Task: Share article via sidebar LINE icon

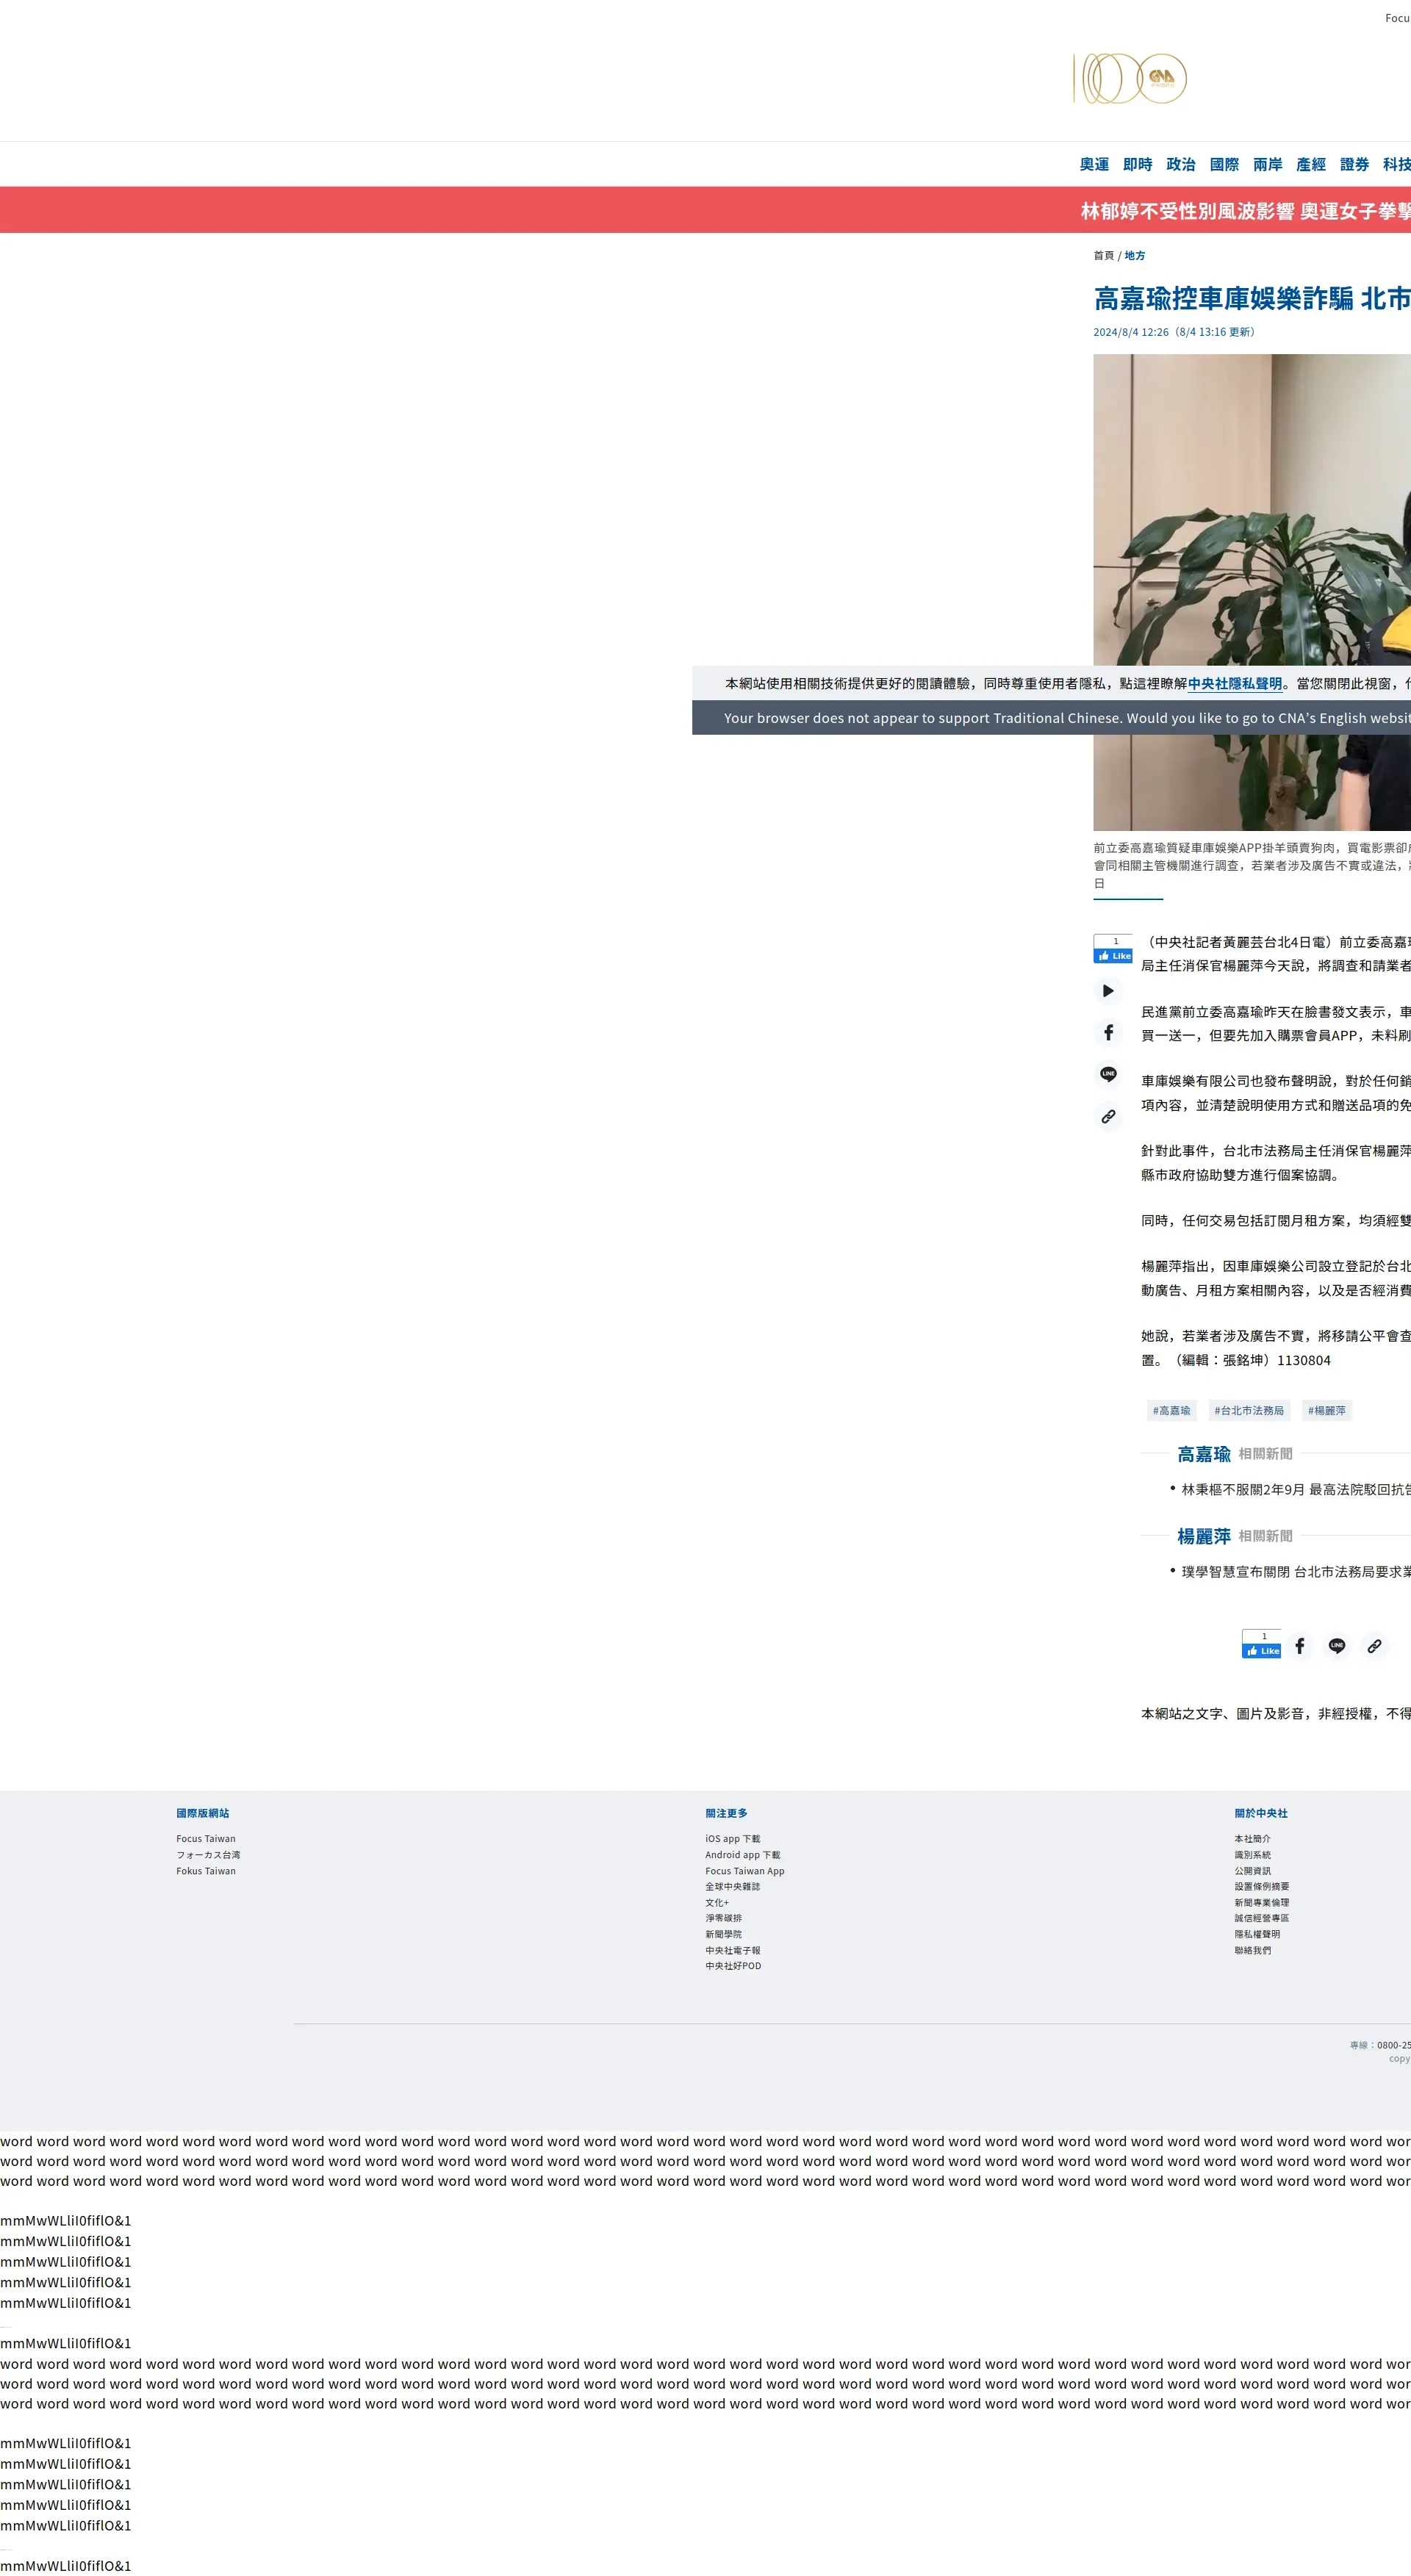Action: 1108,1074
